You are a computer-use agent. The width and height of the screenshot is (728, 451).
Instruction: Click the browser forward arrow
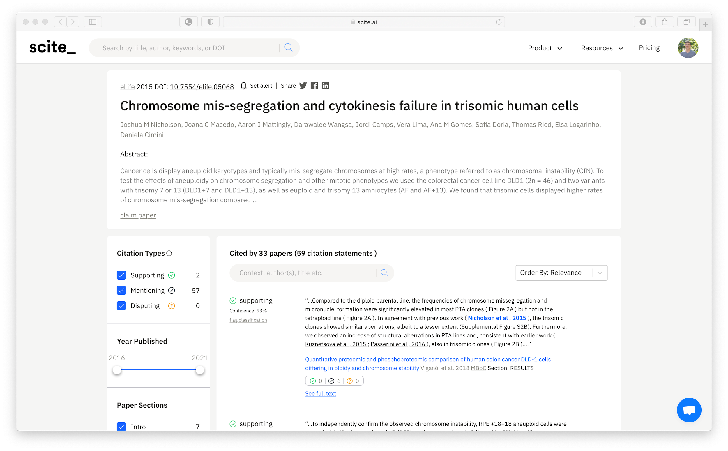pyautogui.click(x=73, y=22)
